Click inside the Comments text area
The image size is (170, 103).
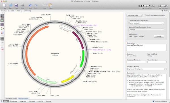click(146, 87)
